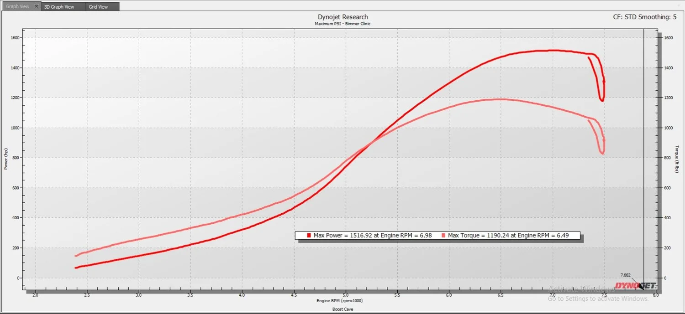Open the 3D Graph View tab
This screenshot has width=685, height=314.
64,7
